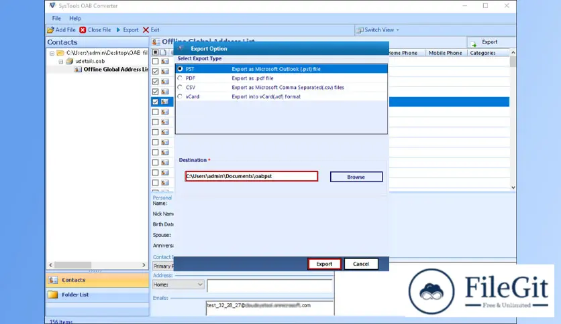This screenshot has width=561, height=324.
Task: Uncheck the third contact row checkbox
Action: tap(155, 82)
